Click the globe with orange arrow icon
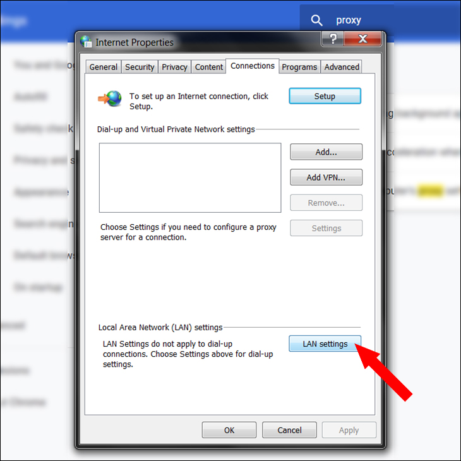The height and width of the screenshot is (461, 461). [x=110, y=99]
